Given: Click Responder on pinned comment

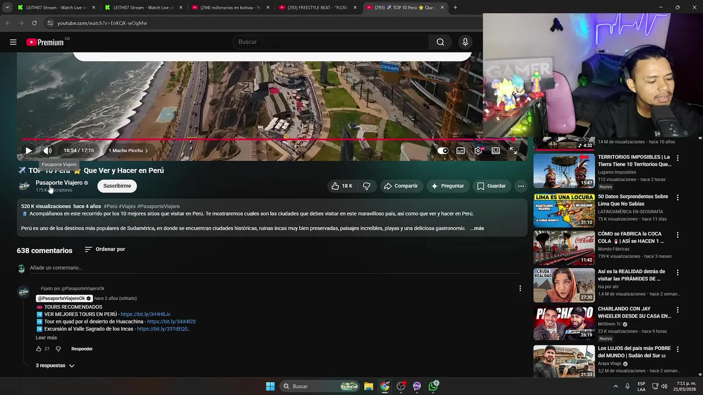Looking at the screenshot, I should coord(82,349).
